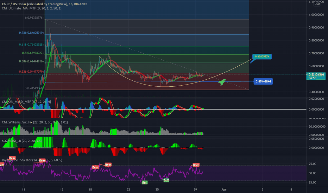Click squeeze momentum axis value 0.05000000
Screen dimensions: 328x193
coord(316,139)
